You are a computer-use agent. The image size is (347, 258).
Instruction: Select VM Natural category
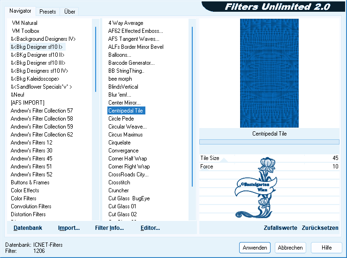pyautogui.click(x=24, y=23)
